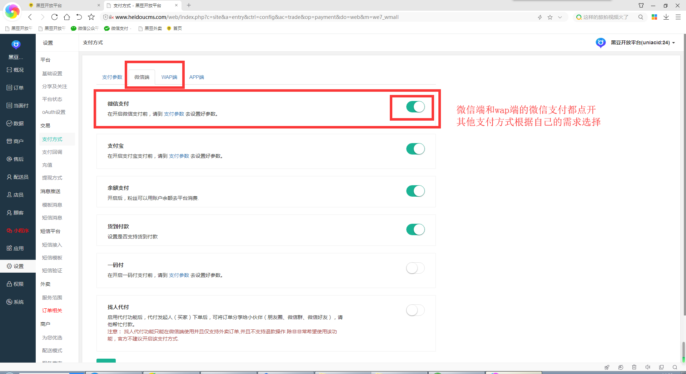Open 小程序 mini program in sidebar
Viewport: 686px width, 374px height.
point(18,231)
